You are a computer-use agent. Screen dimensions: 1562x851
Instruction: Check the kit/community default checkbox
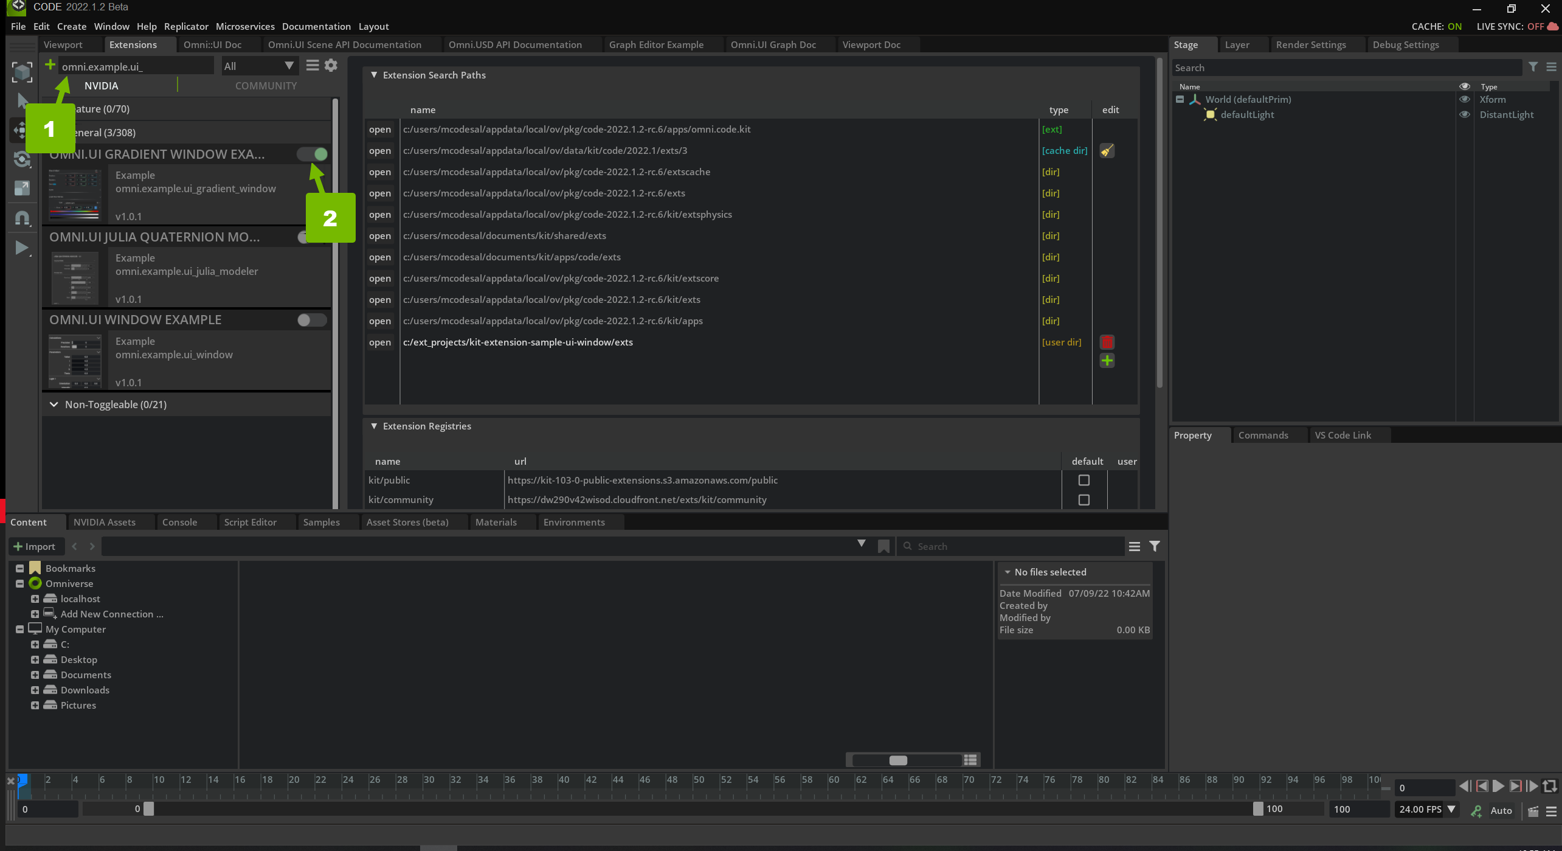tap(1083, 500)
